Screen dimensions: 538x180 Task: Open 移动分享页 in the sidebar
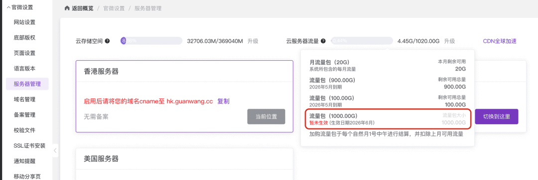(27, 177)
